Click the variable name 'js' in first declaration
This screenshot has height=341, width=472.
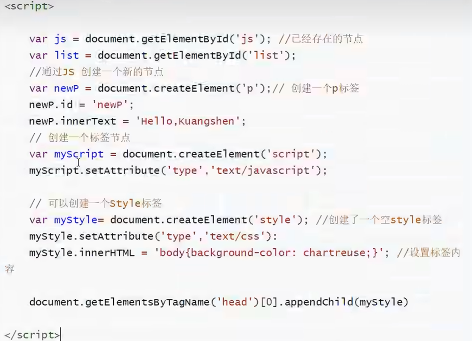point(60,39)
